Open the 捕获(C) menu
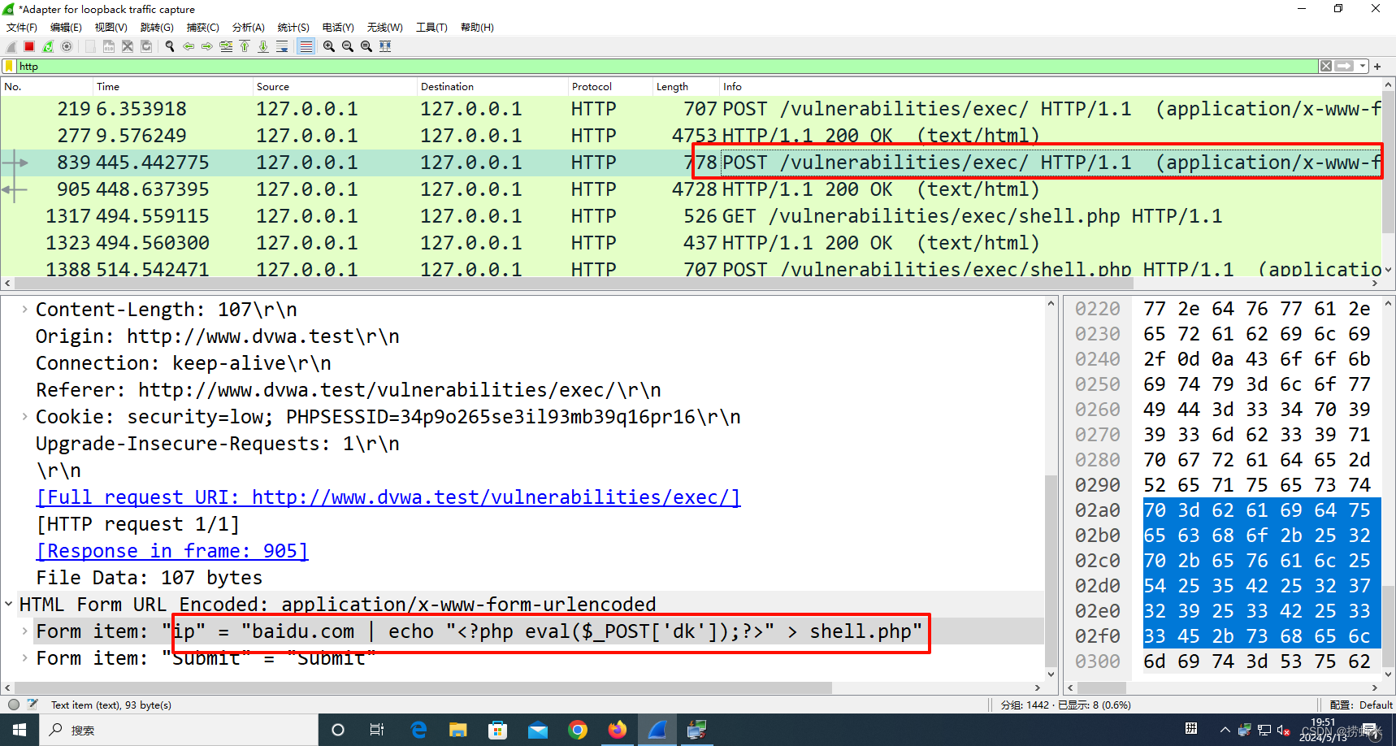Image resolution: width=1396 pixels, height=746 pixels. point(202,27)
